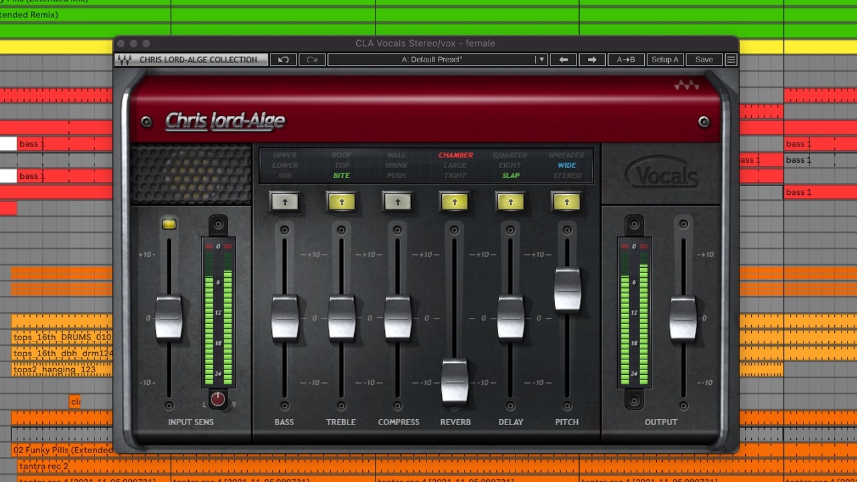857x482 pixels.
Task: Click the dim 'SPANK' compress mode label
Action: (396, 165)
